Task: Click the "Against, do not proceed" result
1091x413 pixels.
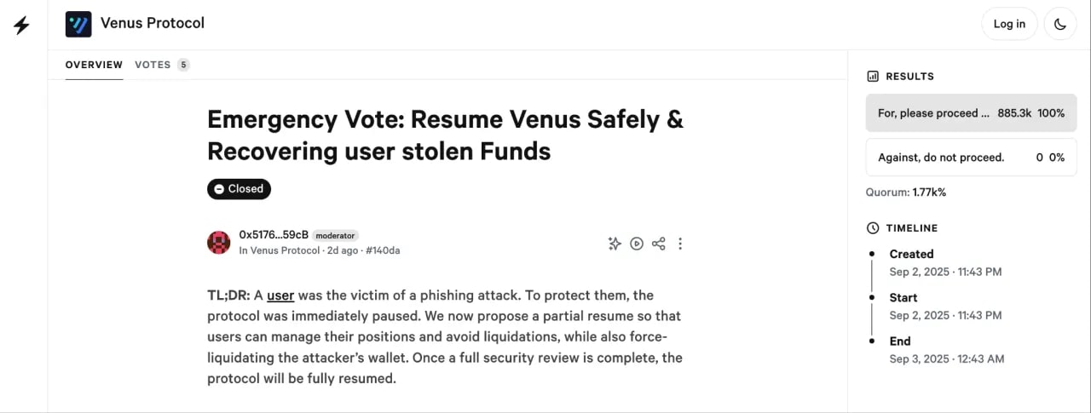Action: point(971,158)
